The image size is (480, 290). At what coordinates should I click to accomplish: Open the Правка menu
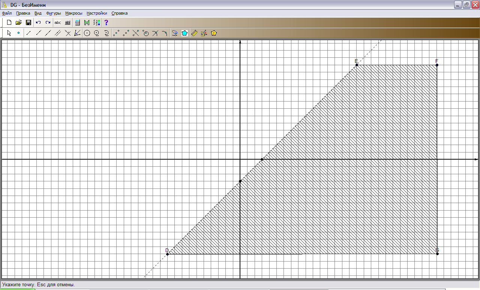23,13
